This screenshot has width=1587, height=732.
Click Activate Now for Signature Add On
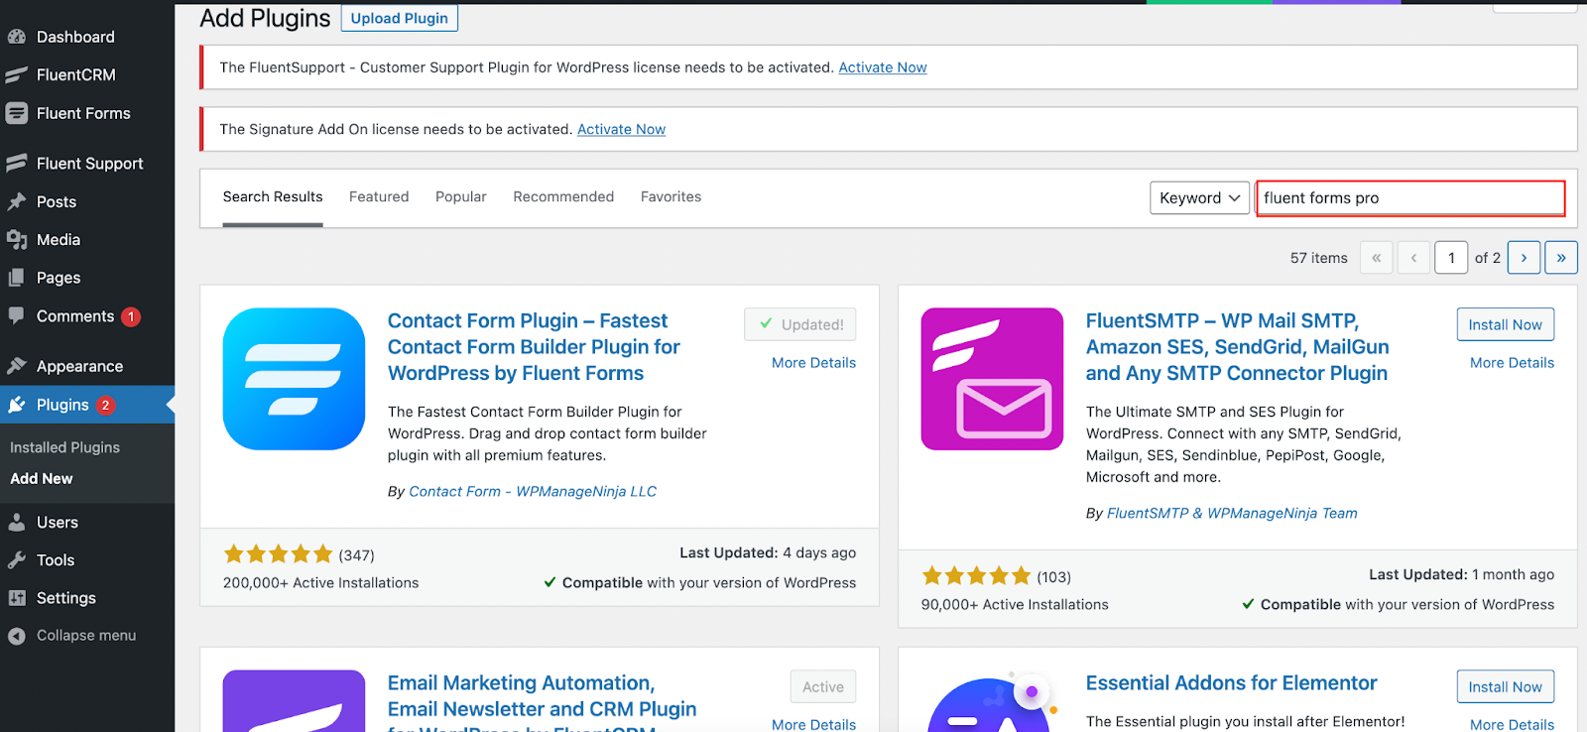pos(622,129)
